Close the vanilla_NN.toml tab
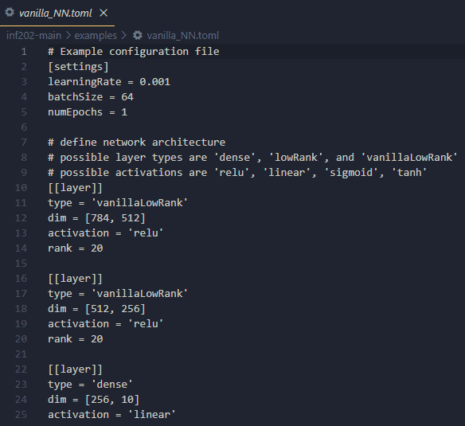Screen dimensions: 465x426 point(104,13)
